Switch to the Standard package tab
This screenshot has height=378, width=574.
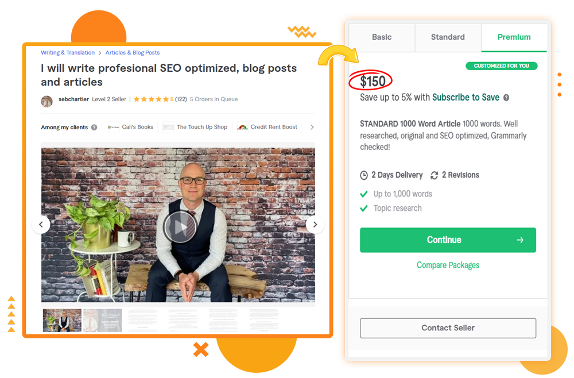[448, 37]
